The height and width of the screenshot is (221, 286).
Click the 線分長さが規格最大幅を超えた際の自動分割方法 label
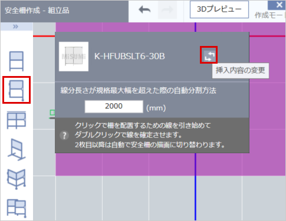[139, 91]
